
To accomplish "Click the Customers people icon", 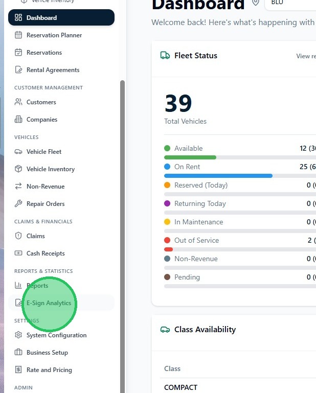I will pos(18,102).
